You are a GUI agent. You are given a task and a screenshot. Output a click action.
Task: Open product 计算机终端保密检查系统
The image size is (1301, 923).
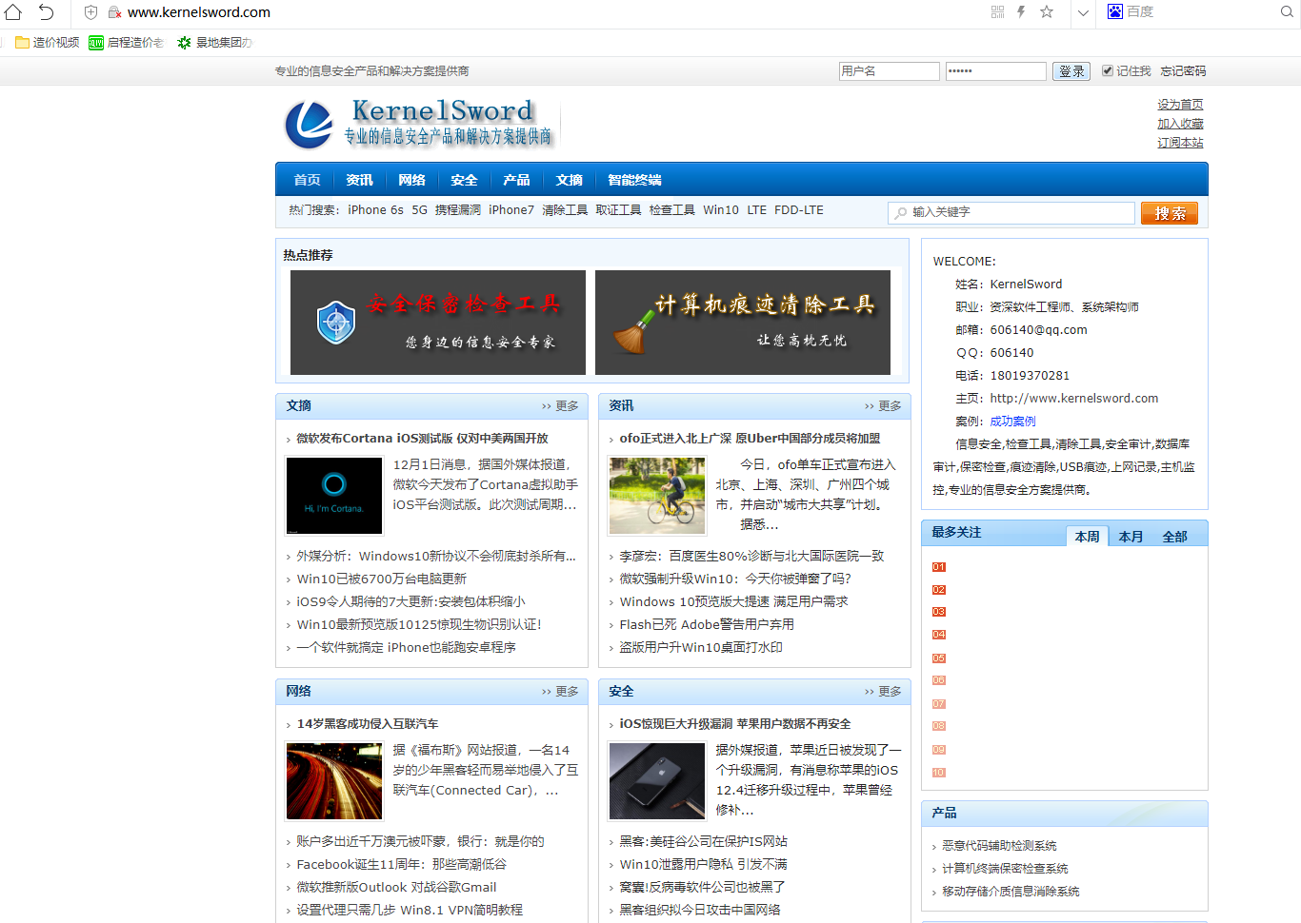(1005, 869)
